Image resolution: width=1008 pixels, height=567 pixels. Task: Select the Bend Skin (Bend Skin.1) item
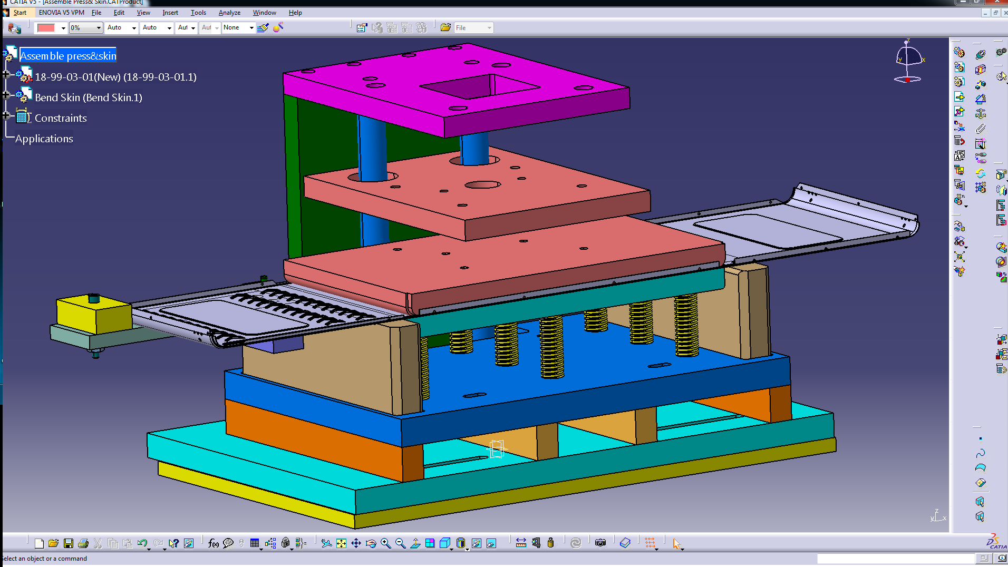tap(89, 97)
